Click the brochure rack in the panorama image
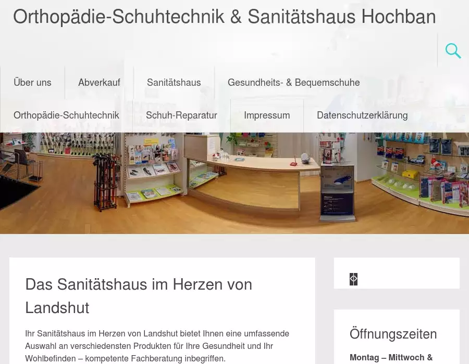This screenshot has width=469, height=364. pos(153,170)
